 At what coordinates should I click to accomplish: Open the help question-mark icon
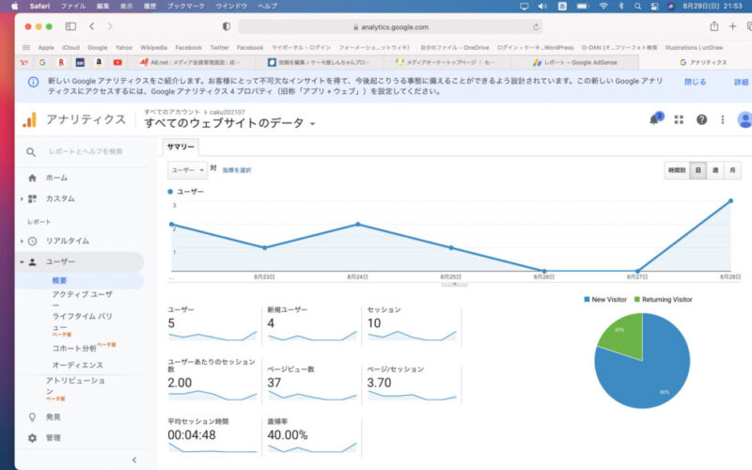tap(701, 119)
